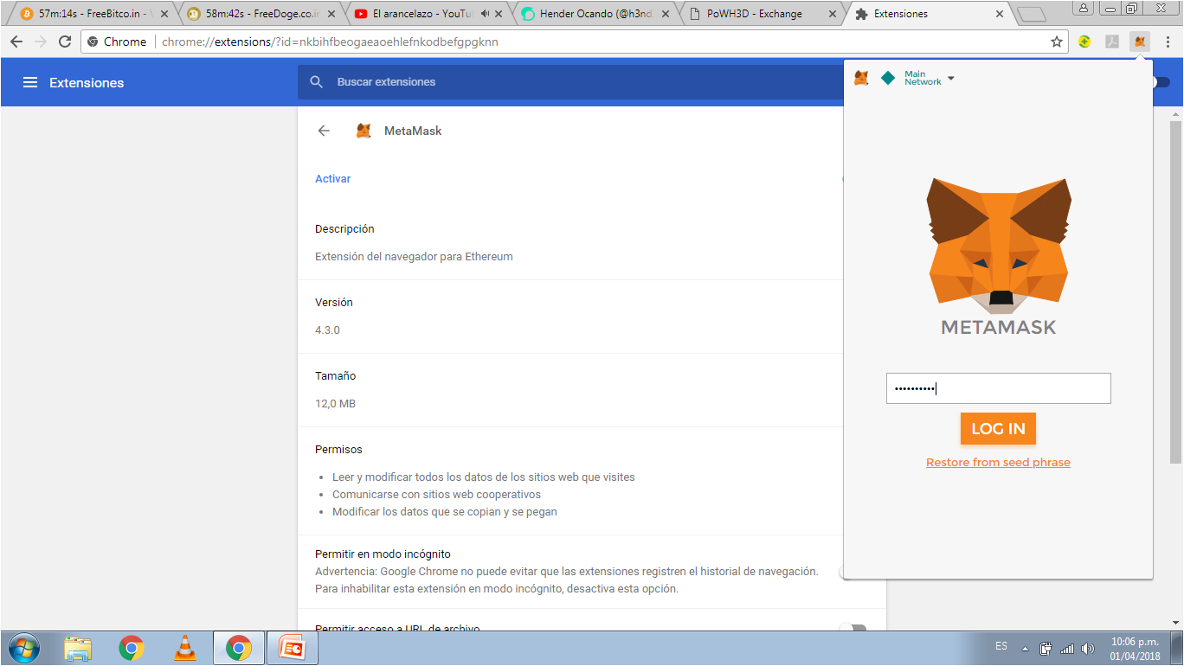Click the page vertical scrollbar
Image resolution: width=1184 pixels, height=666 pixels.
click(x=1175, y=294)
